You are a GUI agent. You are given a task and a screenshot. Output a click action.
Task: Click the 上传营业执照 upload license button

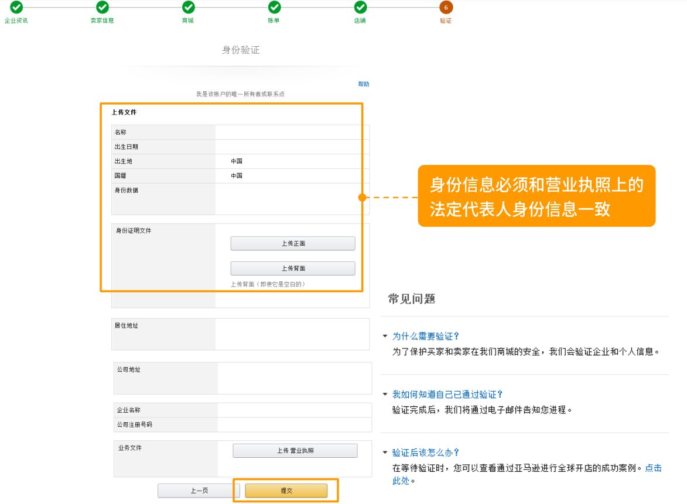[296, 450]
